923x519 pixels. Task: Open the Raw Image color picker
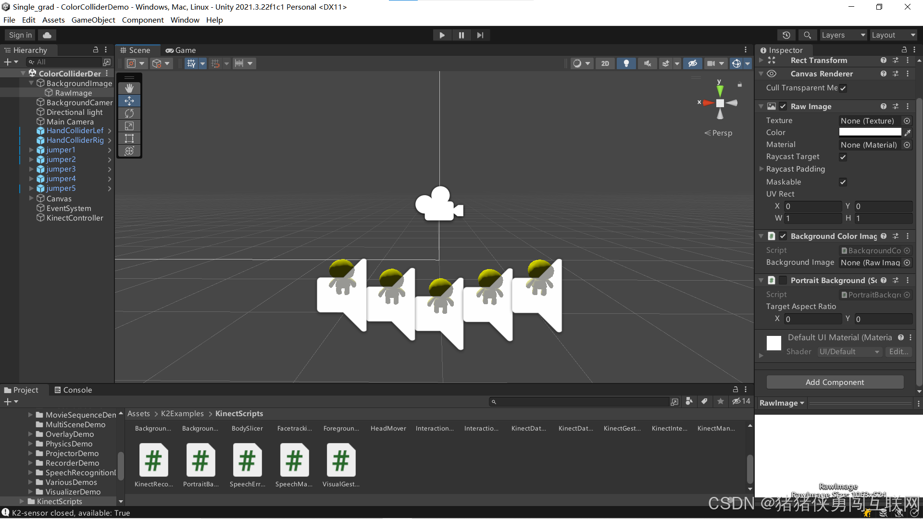(x=870, y=132)
